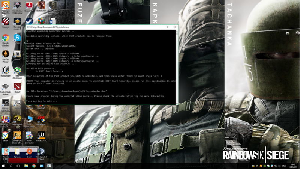Open the Word document on the desktop

(x=52, y=21)
